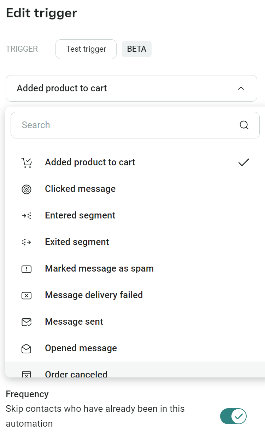Screen dimensions: 265x444
Task: Click the Message sent envelope icon
Action: pos(26,322)
